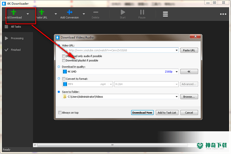Screen dimensions: 231x154
Task: Click Add to Task List button
Action: coord(167,112)
